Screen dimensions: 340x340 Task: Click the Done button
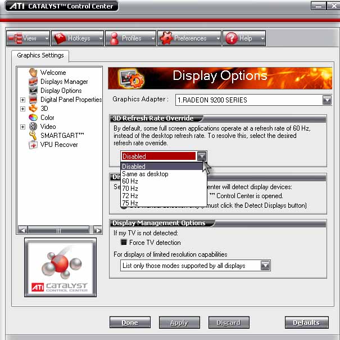pos(131,323)
